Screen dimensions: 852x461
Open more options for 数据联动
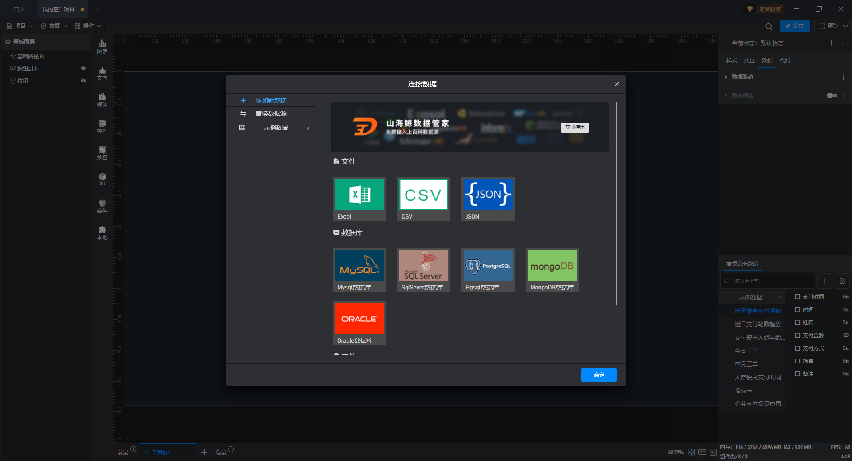[843, 77]
